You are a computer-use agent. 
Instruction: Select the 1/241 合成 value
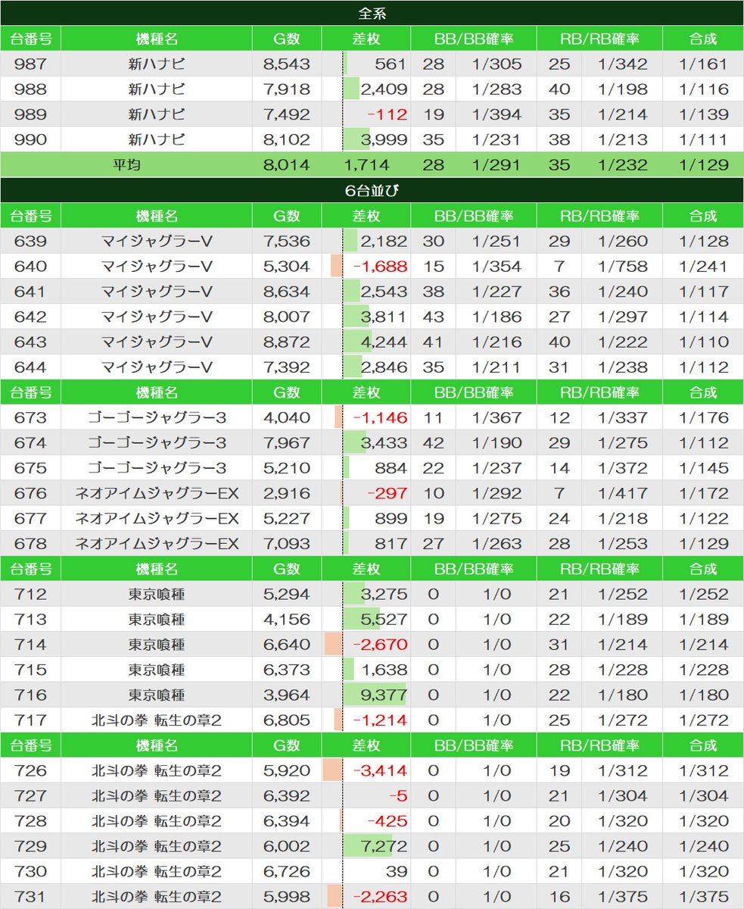pos(703,266)
